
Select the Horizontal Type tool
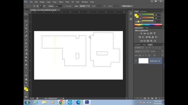26,68
